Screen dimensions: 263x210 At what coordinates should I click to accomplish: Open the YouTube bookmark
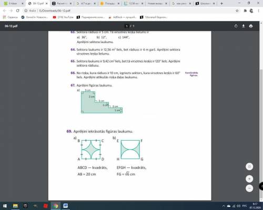click(x=63, y=17)
